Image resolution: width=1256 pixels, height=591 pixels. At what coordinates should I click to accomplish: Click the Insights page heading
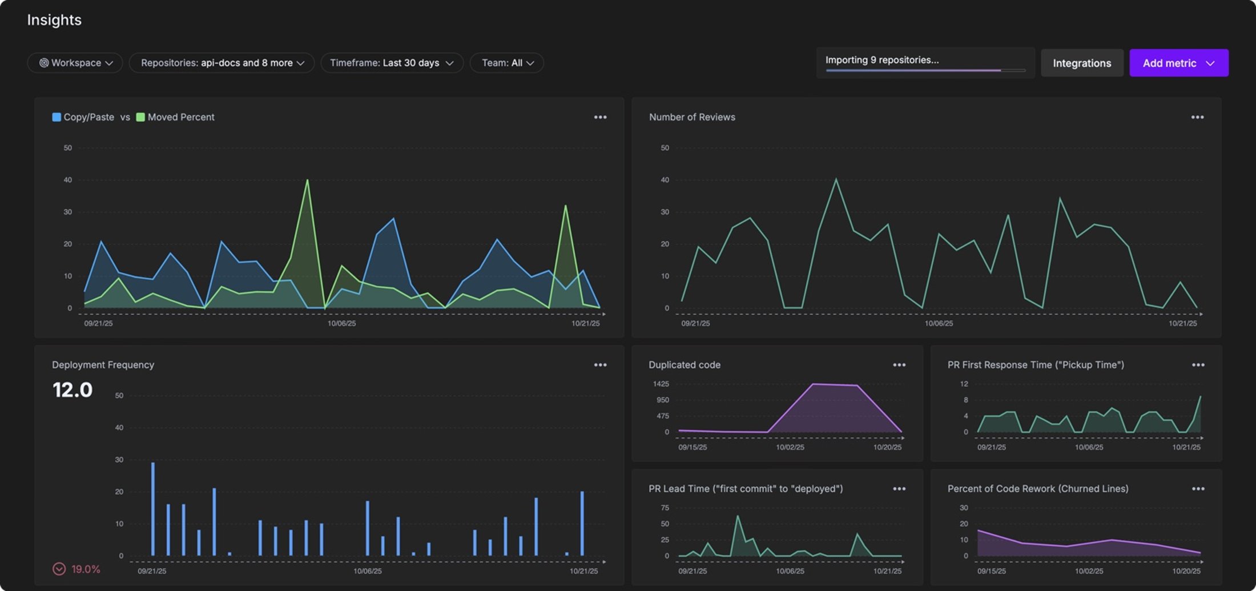tap(54, 20)
